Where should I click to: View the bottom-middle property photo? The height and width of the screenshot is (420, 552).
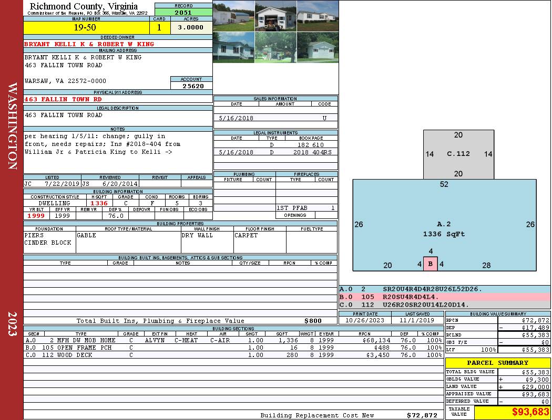coord(275,47)
